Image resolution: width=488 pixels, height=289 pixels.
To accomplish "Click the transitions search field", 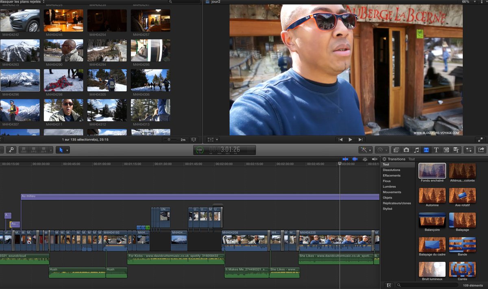I will point(427,285).
